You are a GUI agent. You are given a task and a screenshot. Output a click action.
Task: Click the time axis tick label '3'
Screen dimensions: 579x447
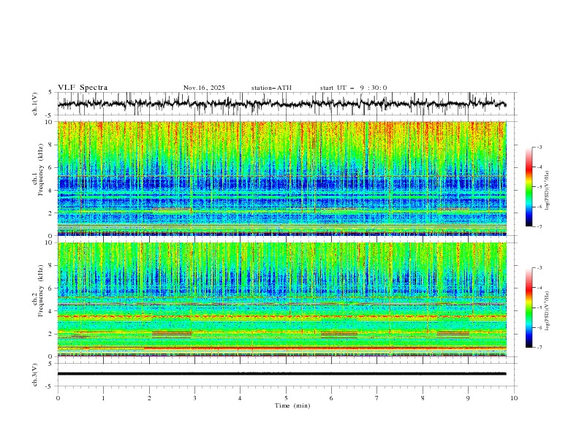(x=194, y=398)
